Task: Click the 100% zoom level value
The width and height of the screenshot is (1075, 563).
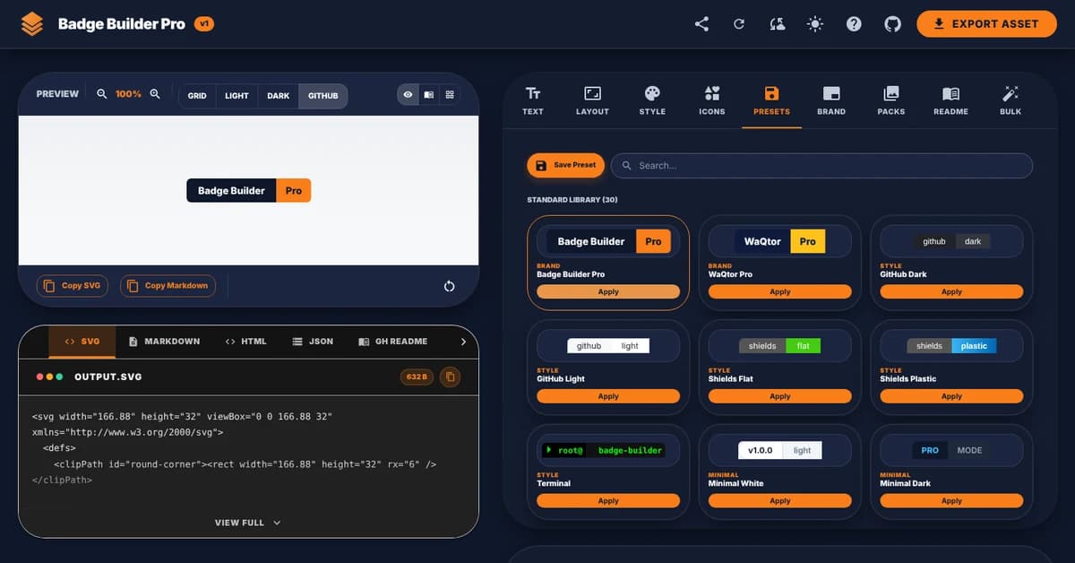Action: point(128,94)
